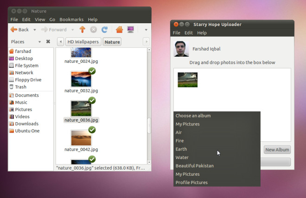Screen dimensions: 306x198
Task: Select Water album from list
Action: [x=217, y=158]
